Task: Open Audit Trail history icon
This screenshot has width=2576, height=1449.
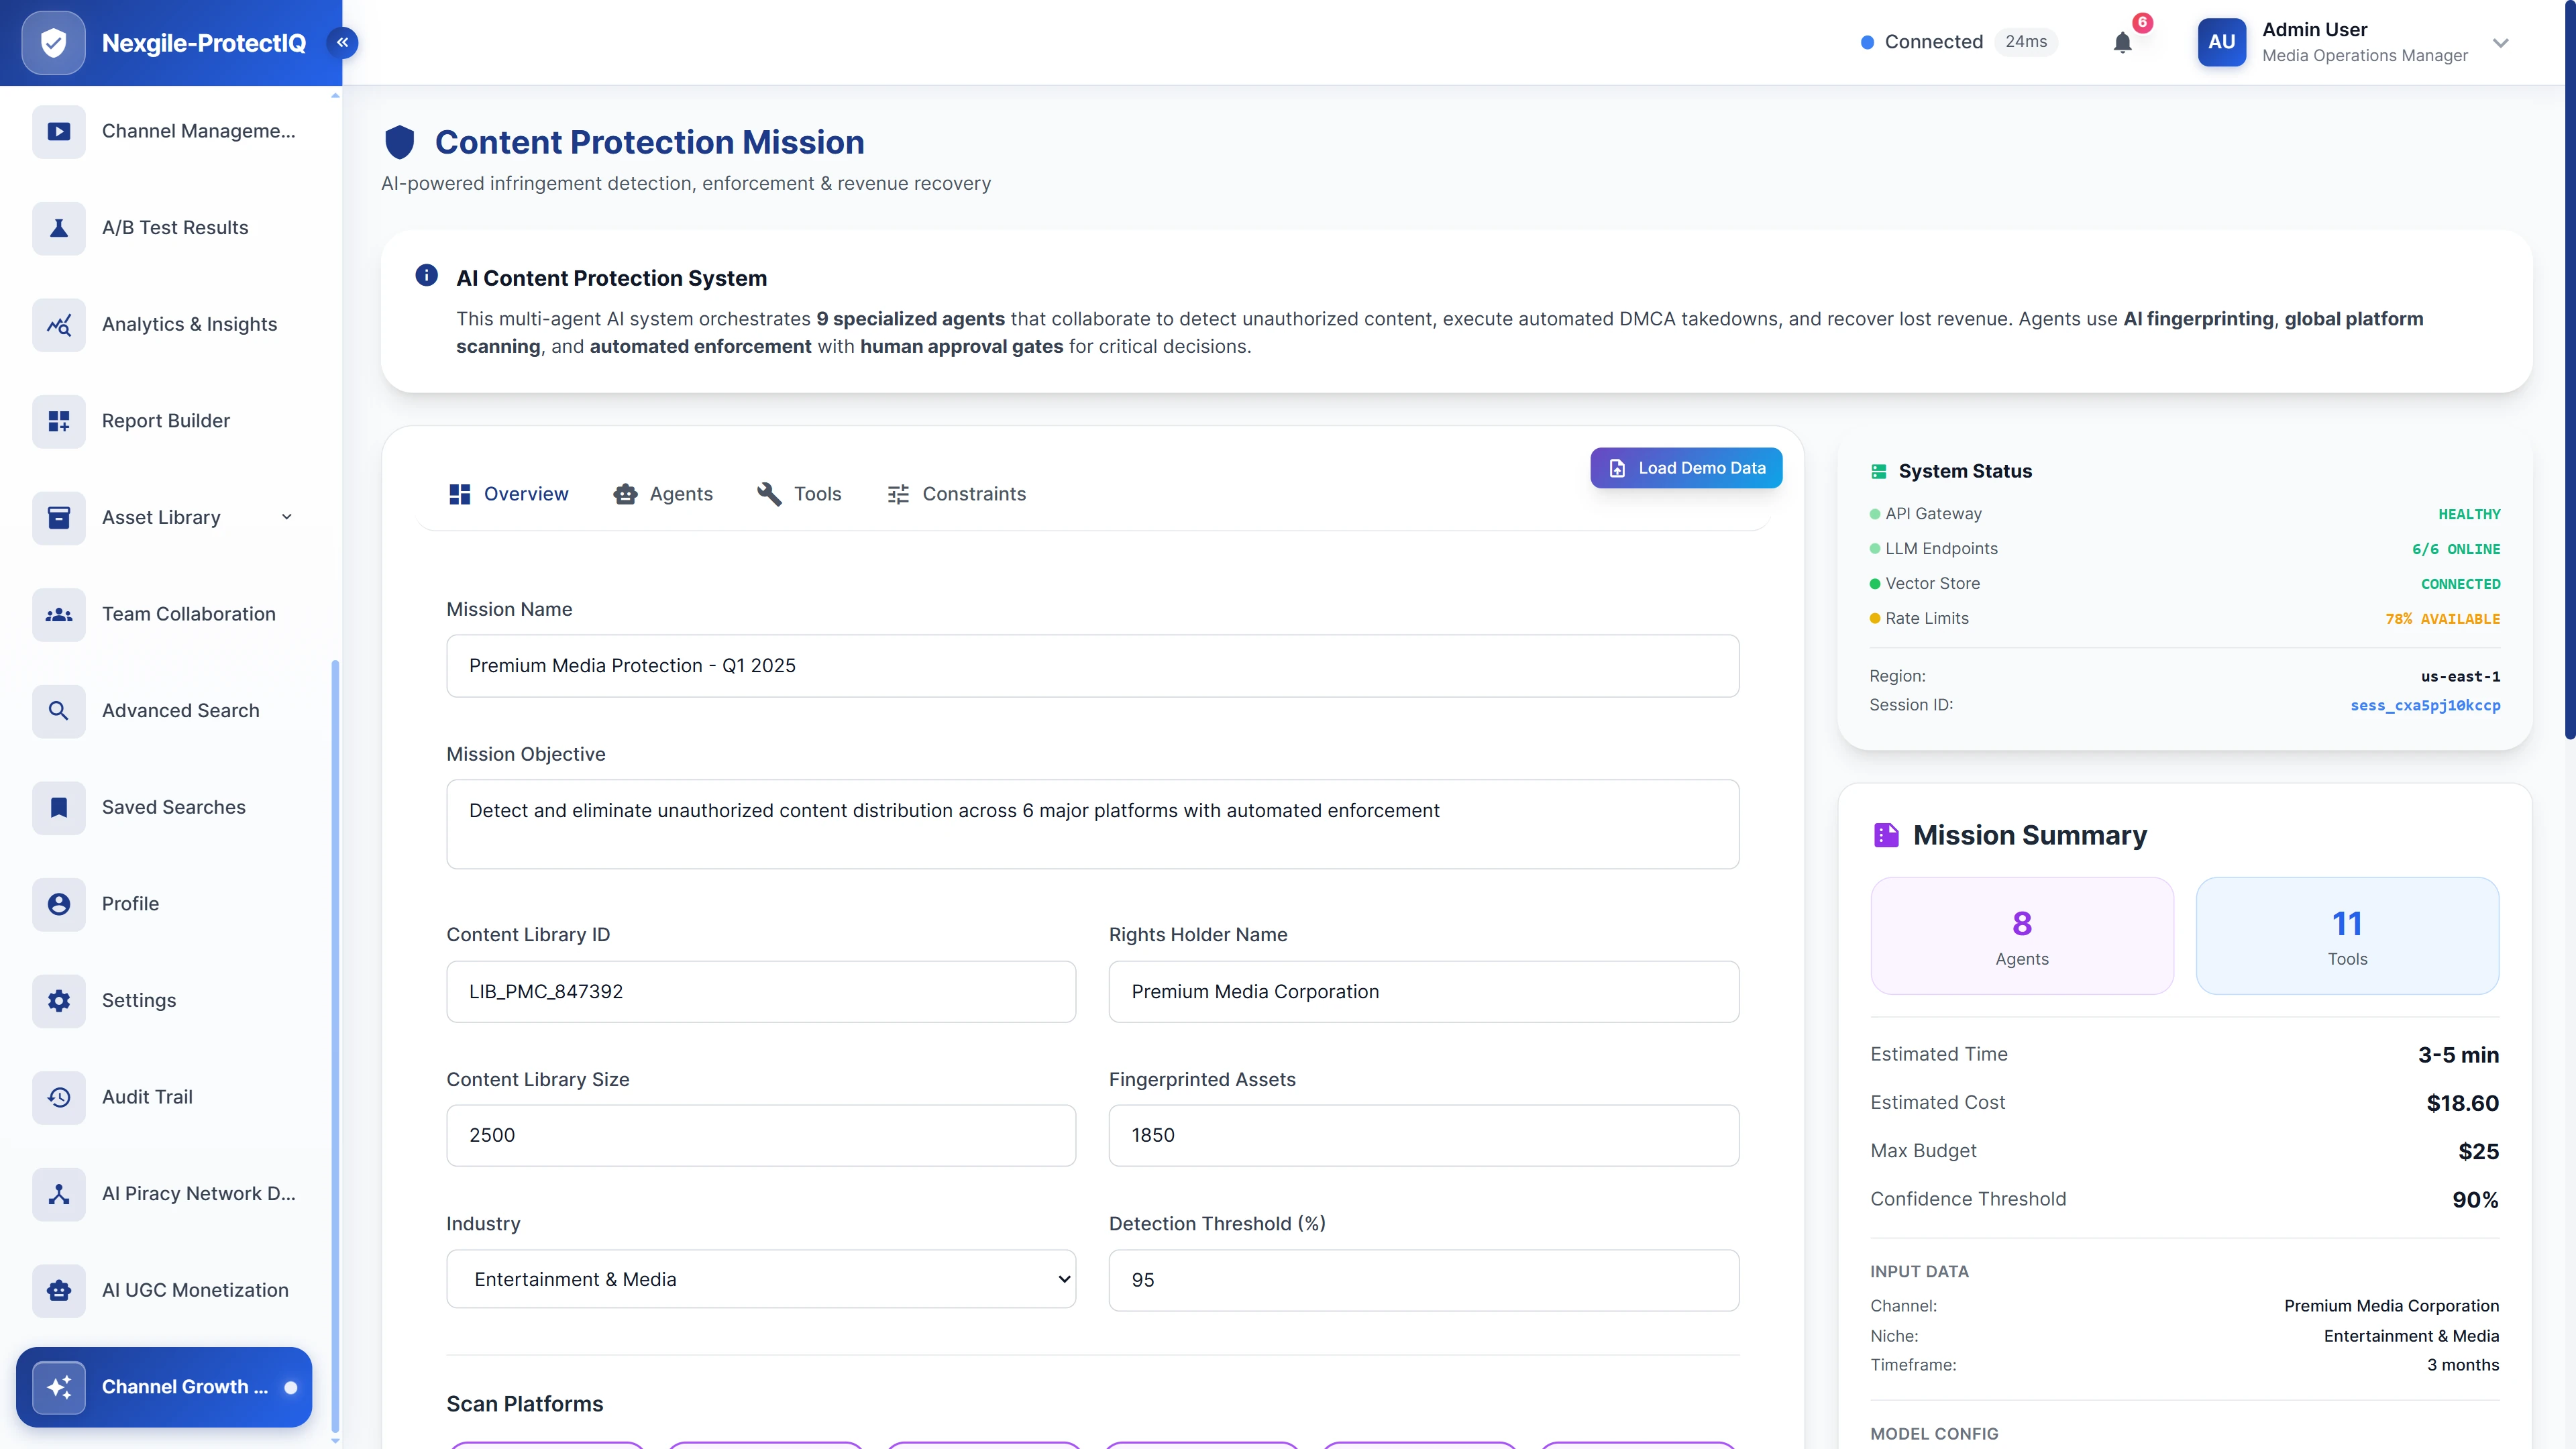Action: tap(59, 1097)
